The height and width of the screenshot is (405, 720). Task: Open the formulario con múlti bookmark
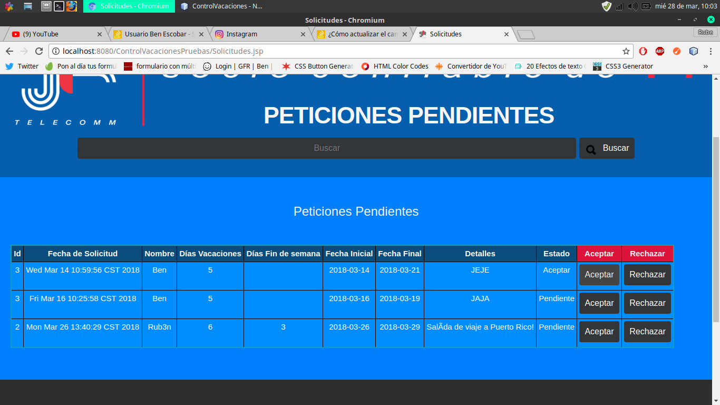pyautogui.click(x=160, y=66)
